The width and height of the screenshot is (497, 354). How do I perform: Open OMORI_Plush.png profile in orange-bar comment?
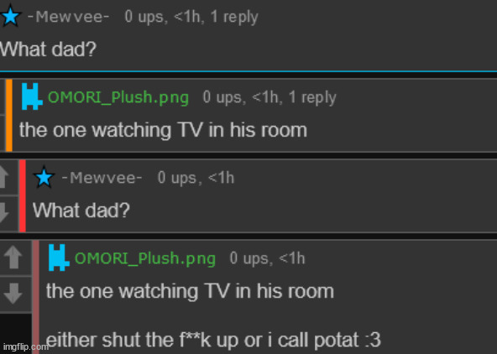118,97
